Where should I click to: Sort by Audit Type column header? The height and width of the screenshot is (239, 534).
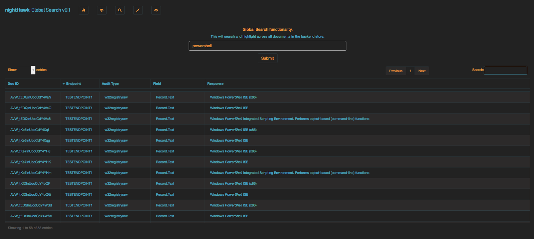(125, 84)
